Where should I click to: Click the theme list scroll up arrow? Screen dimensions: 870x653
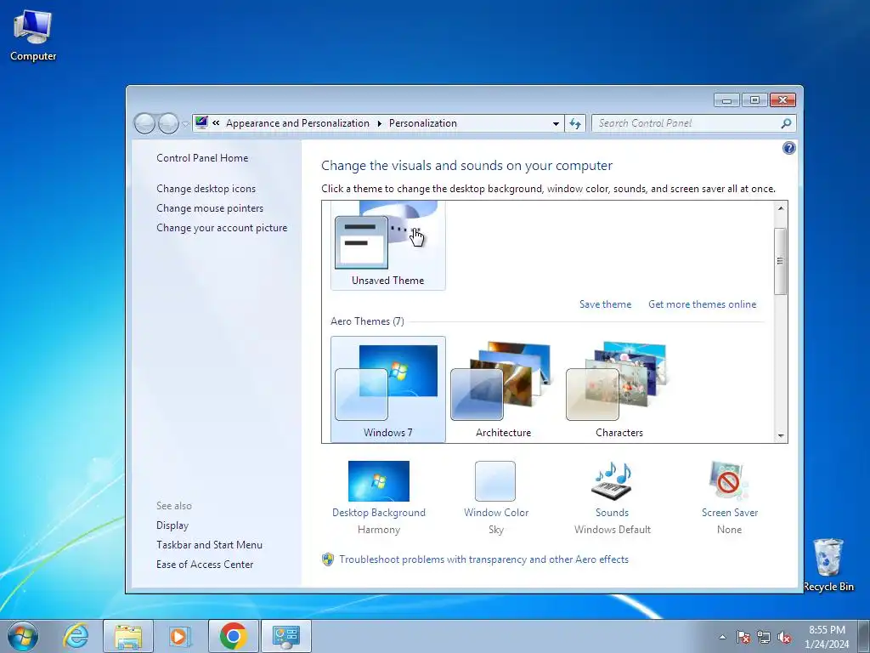(781, 208)
